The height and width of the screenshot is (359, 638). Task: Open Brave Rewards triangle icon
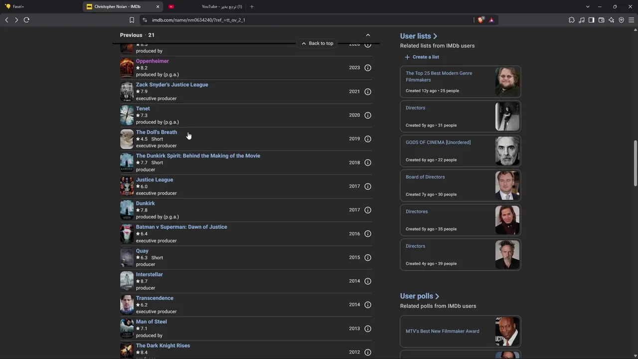[491, 20]
